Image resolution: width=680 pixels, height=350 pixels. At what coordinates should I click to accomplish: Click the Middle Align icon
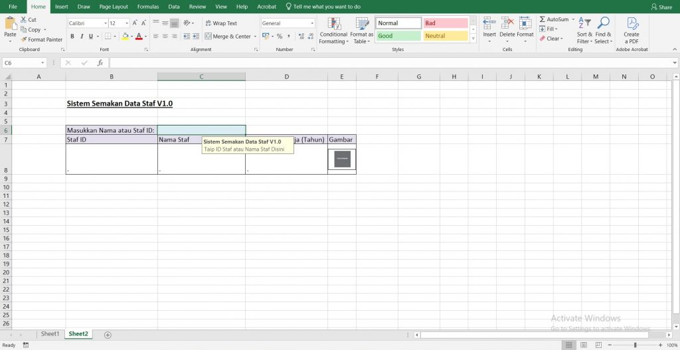click(165, 23)
